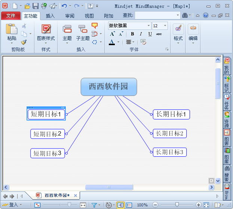This screenshot has height=209, width=233.
Task: Click the Cut scissors icon
Action: (24, 26)
